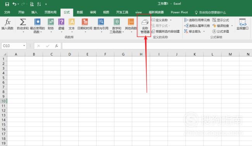Open Customize Quick Access Toolbar dropdown
The height and width of the screenshot is (146, 252).
coord(46,4)
